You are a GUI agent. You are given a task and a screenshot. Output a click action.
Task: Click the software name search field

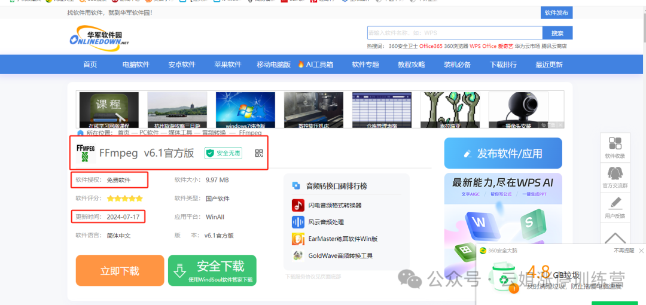[x=455, y=33]
